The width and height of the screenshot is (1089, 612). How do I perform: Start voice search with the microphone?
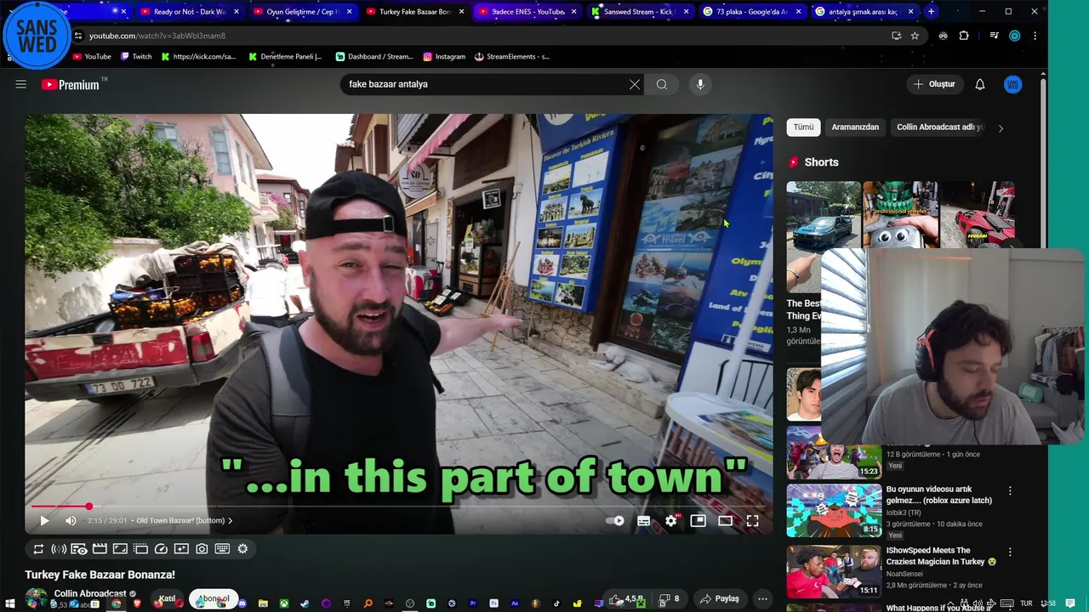point(700,84)
